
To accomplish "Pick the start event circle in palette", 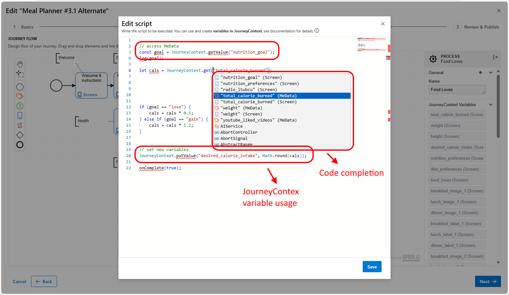I will [x=20, y=87].
